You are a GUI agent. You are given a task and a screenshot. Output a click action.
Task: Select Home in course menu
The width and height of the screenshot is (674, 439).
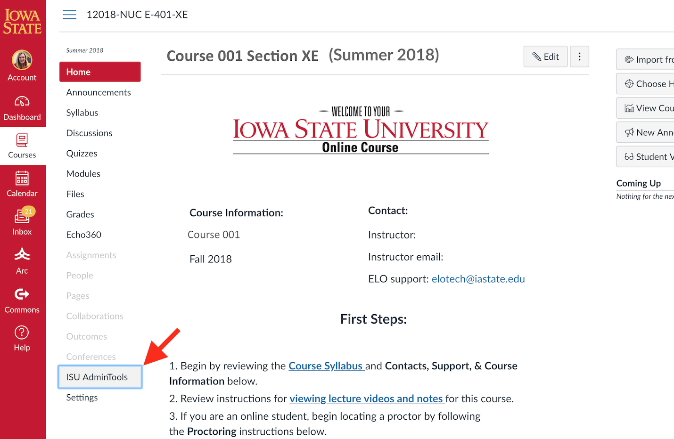click(100, 72)
